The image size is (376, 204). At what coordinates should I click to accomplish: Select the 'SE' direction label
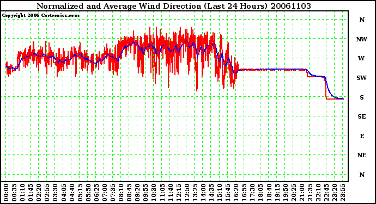[362, 116]
